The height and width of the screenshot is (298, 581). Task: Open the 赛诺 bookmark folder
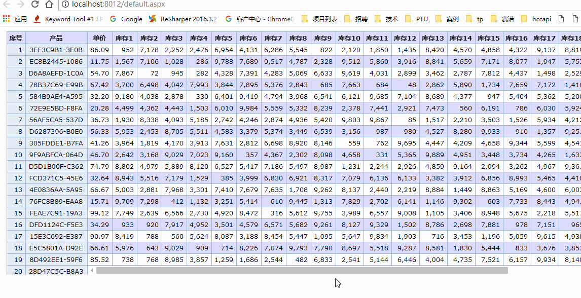coord(502,19)
